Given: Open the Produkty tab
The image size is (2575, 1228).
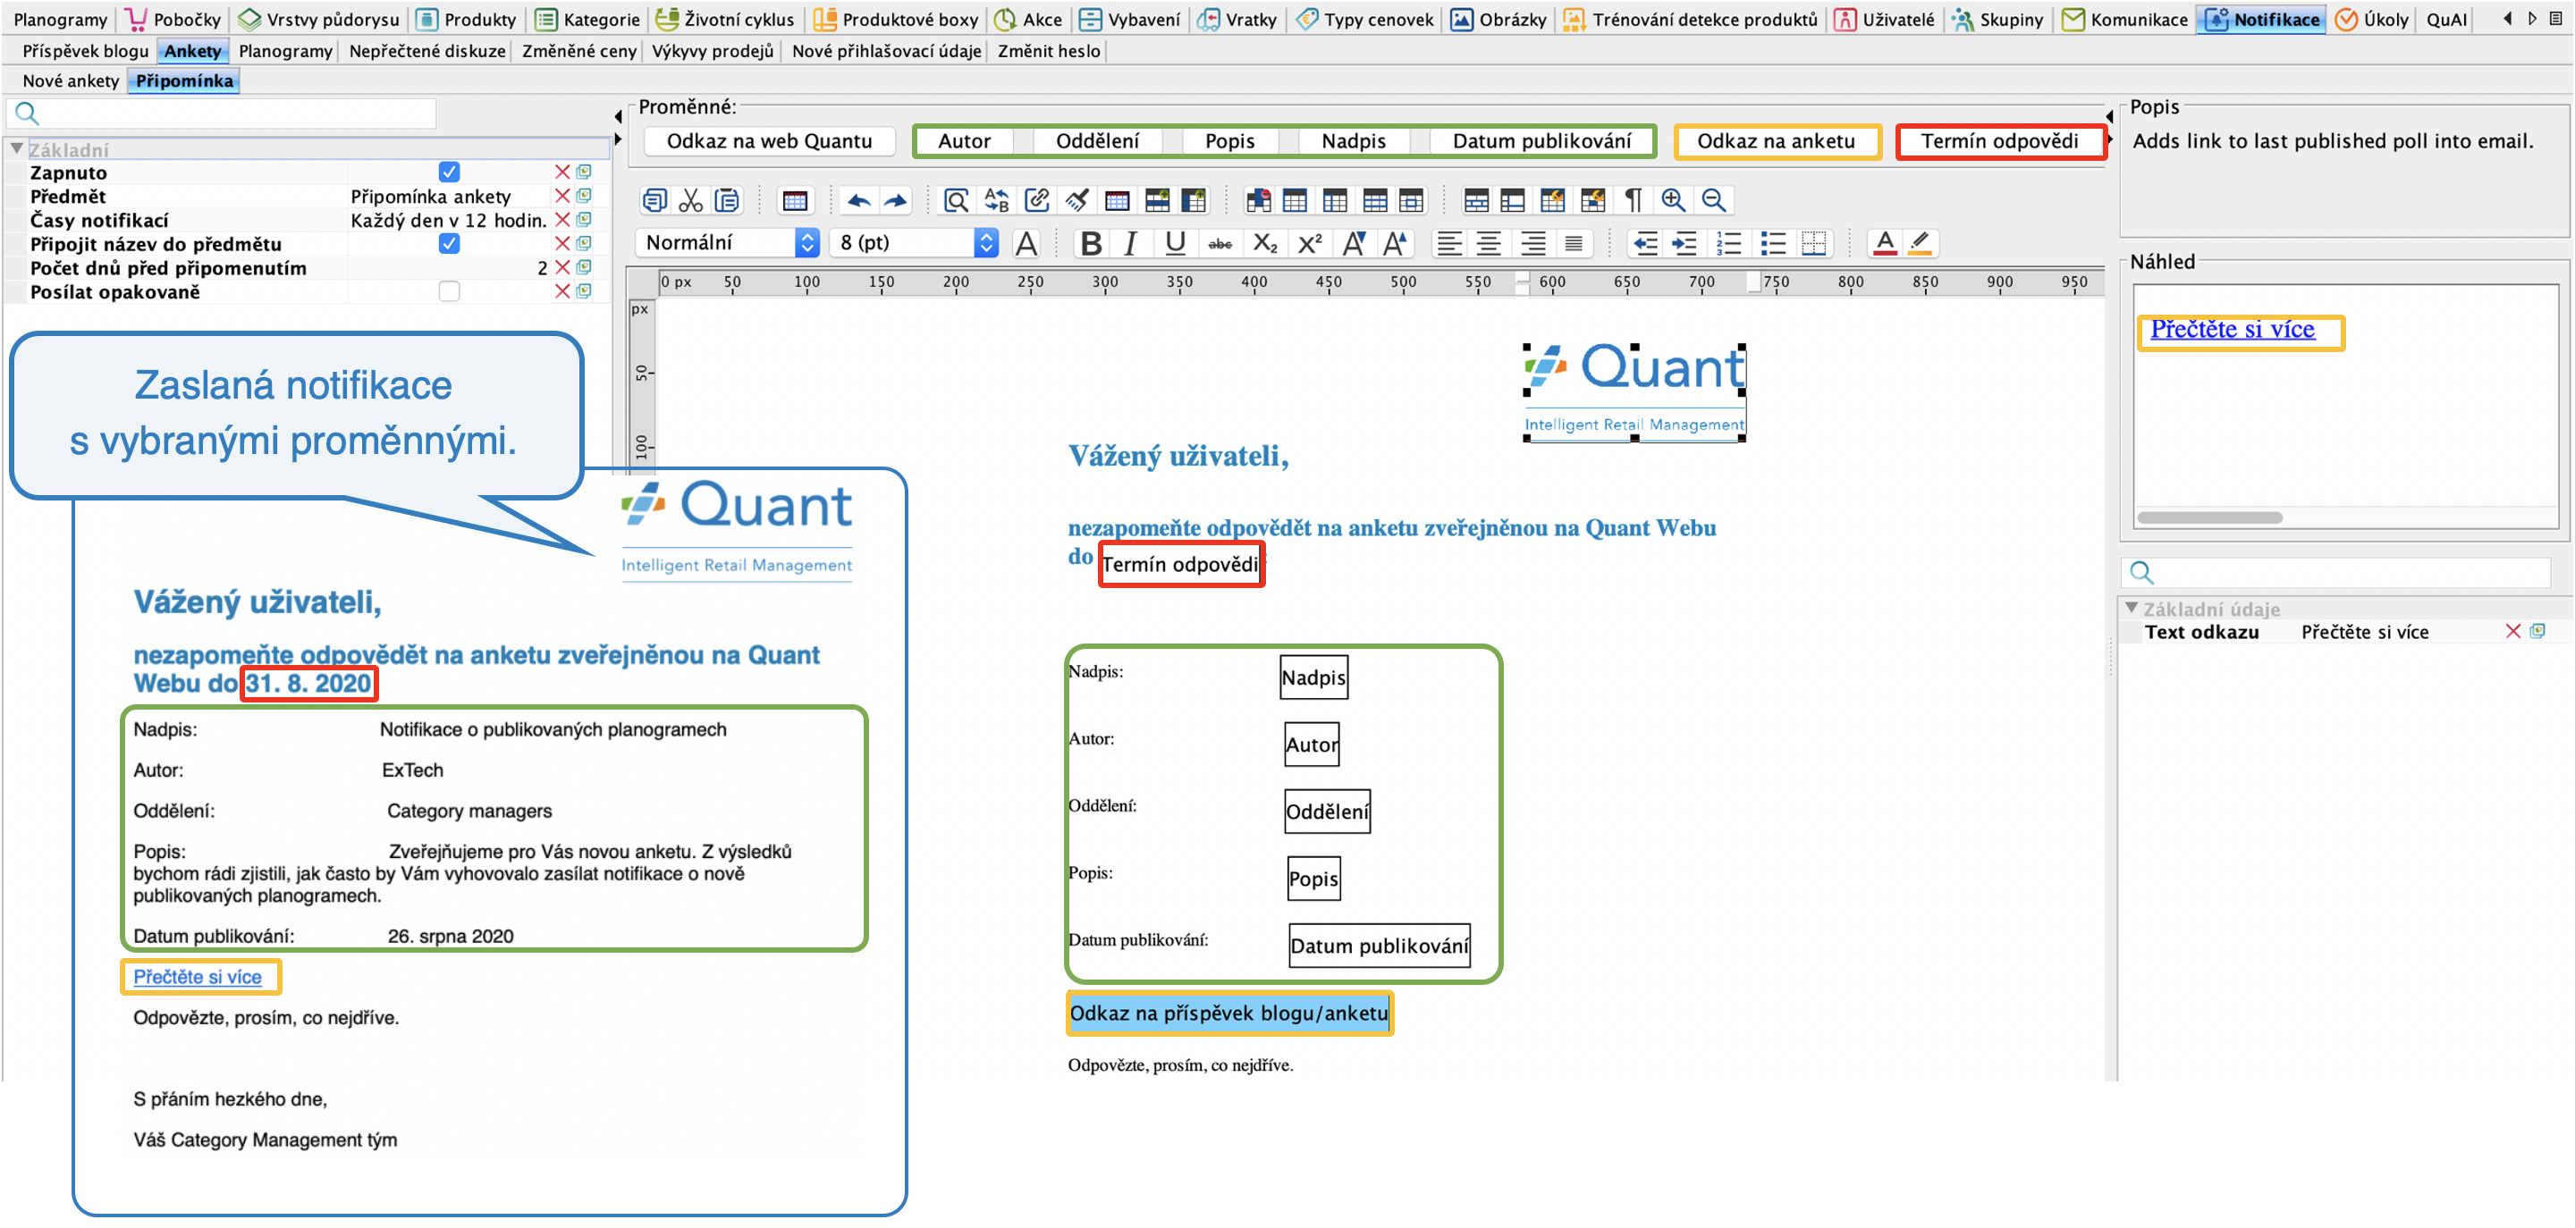Looking at the screenshot, I should pyautogui.click(x=466, y=19).
